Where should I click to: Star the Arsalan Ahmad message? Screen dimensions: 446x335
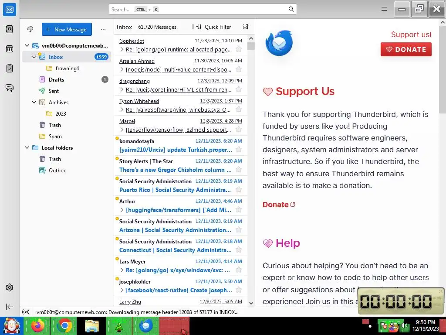click(239, 69)
